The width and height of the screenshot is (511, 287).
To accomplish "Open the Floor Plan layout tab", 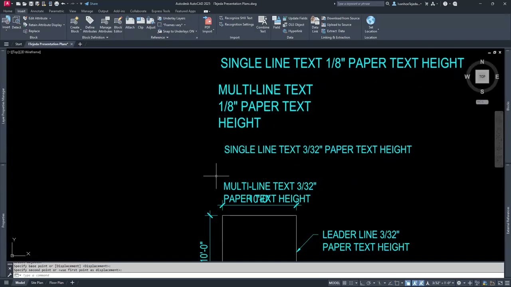I will [56, 283].
